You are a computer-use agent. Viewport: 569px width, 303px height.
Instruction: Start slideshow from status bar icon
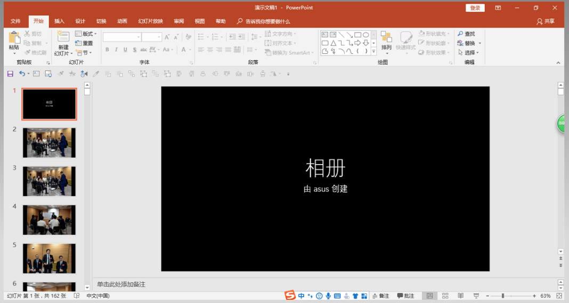pos(476,296)
